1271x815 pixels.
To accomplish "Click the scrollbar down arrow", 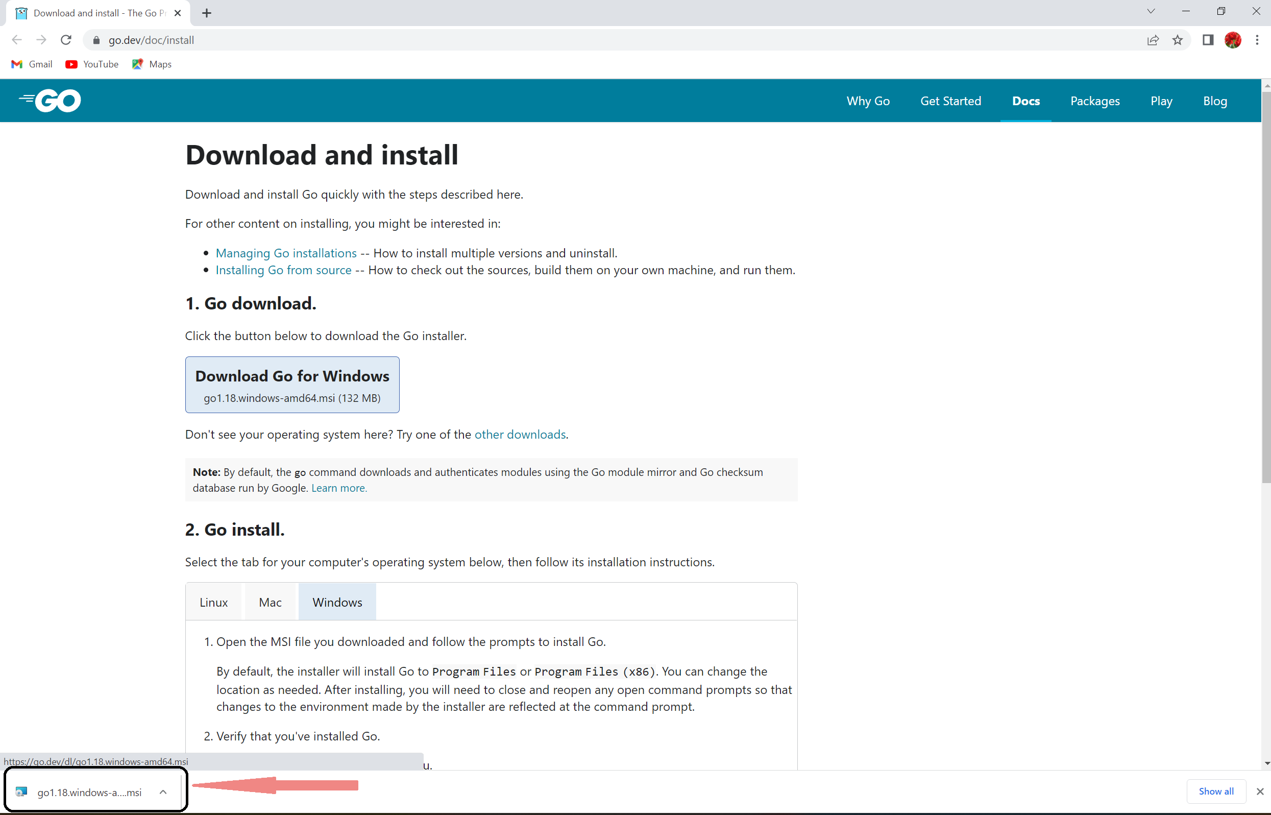I will pos(1266,763).
